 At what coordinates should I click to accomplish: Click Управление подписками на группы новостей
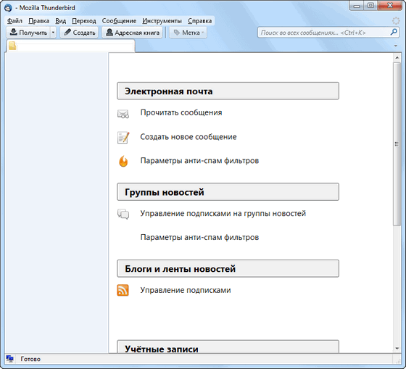(x=223, y=213)
